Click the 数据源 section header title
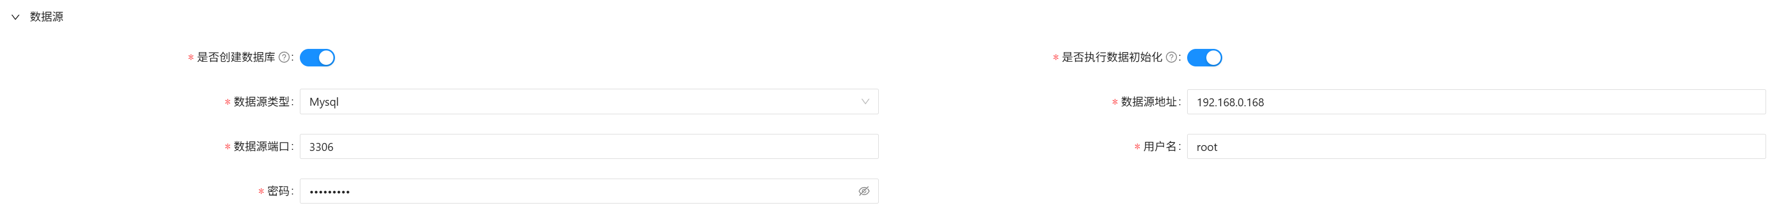1781x211 pixels. point(46,16)
